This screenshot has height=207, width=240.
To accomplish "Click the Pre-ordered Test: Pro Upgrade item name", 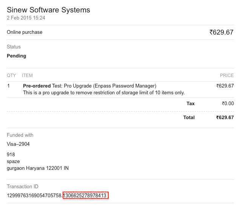I will pos(89,86).
